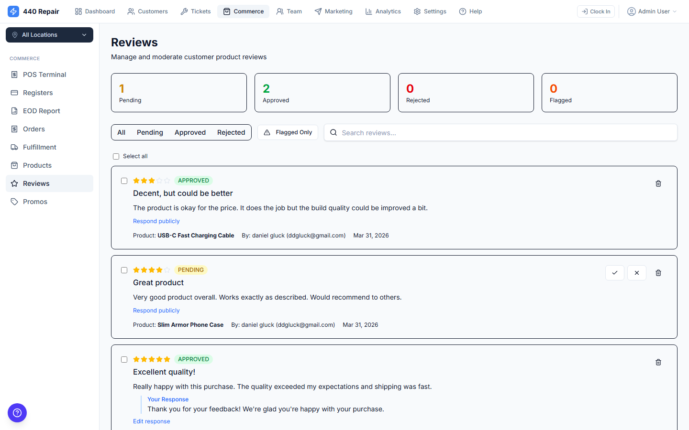Image resolution: width=689 pixels, height=430 pixels.
Task: Select the Registers icon in the sidebar
Action: pyautogui.click(x=38, y=93)
